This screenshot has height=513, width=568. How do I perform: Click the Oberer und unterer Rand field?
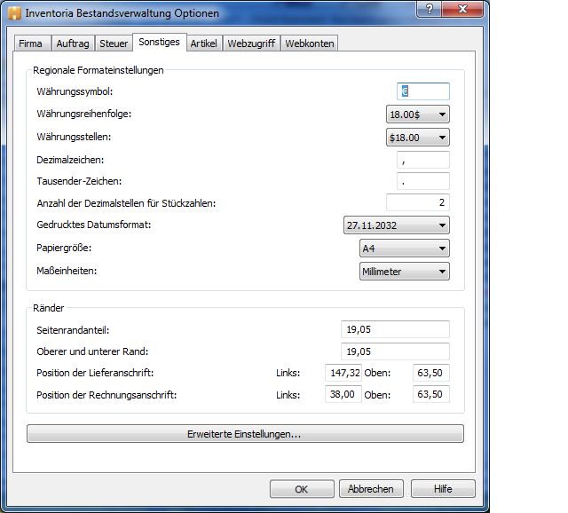point(395,351)
